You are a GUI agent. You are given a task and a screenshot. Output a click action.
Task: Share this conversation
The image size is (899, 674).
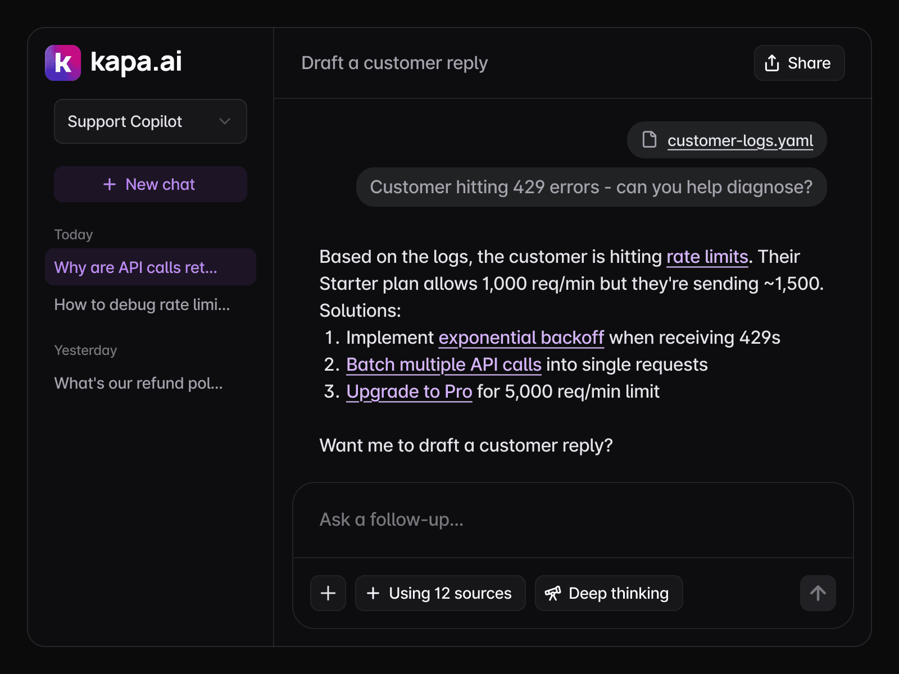tap(799, 63)
